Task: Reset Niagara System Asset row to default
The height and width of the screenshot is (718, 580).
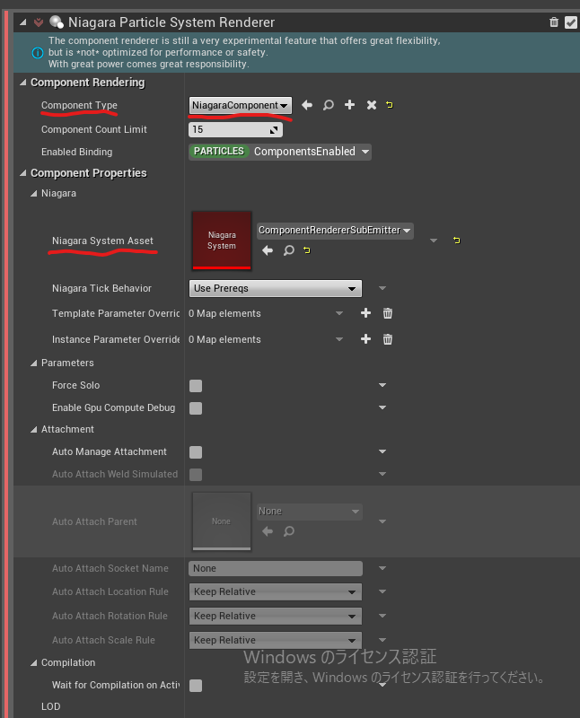Action: [457, 241]
